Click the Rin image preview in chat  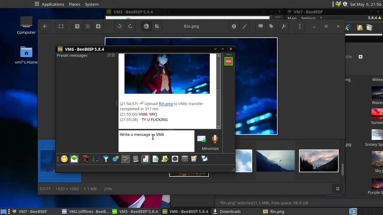167,74
